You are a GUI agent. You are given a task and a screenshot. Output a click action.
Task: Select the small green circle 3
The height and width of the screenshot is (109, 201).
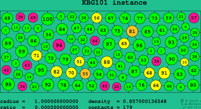pyautogui.click(x=16, y=63)
